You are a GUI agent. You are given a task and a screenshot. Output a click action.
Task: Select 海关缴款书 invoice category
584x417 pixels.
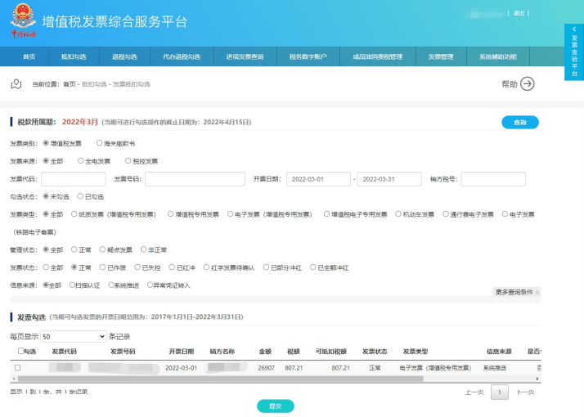(100, 143)
